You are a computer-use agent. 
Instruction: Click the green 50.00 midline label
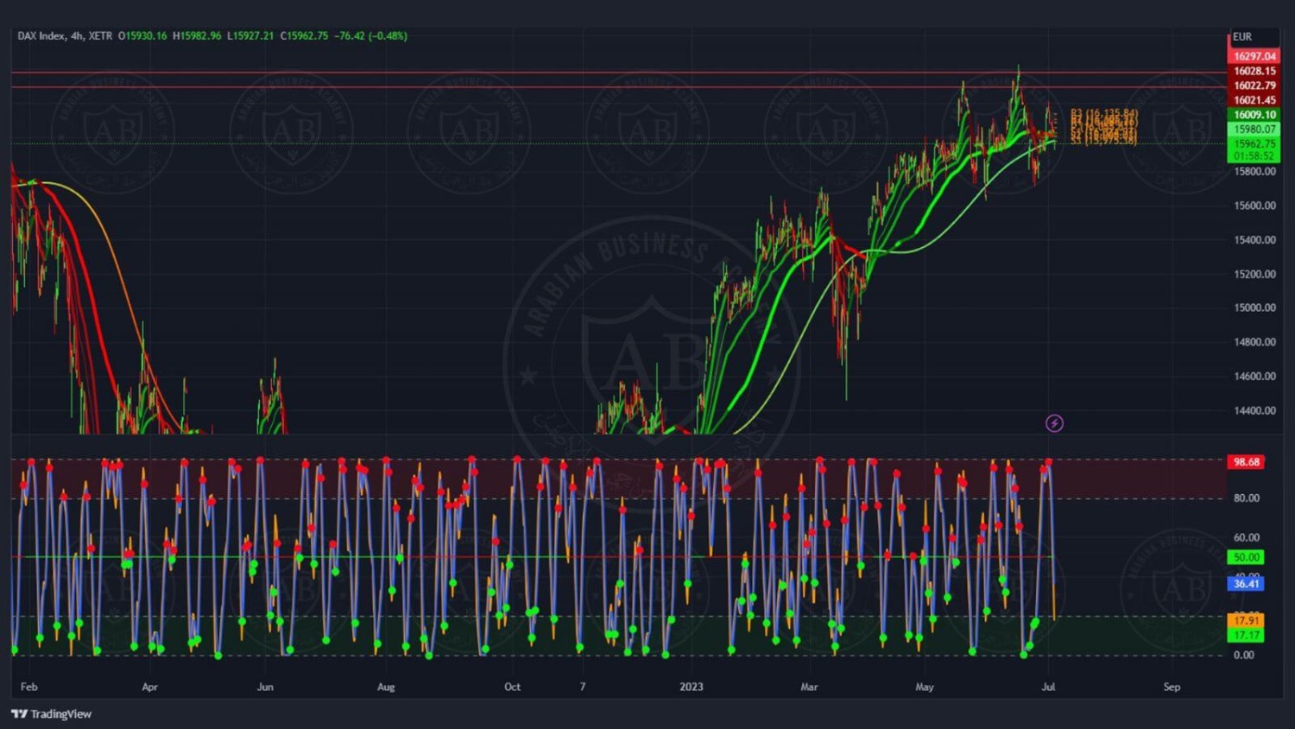[x=1246, y=558]
